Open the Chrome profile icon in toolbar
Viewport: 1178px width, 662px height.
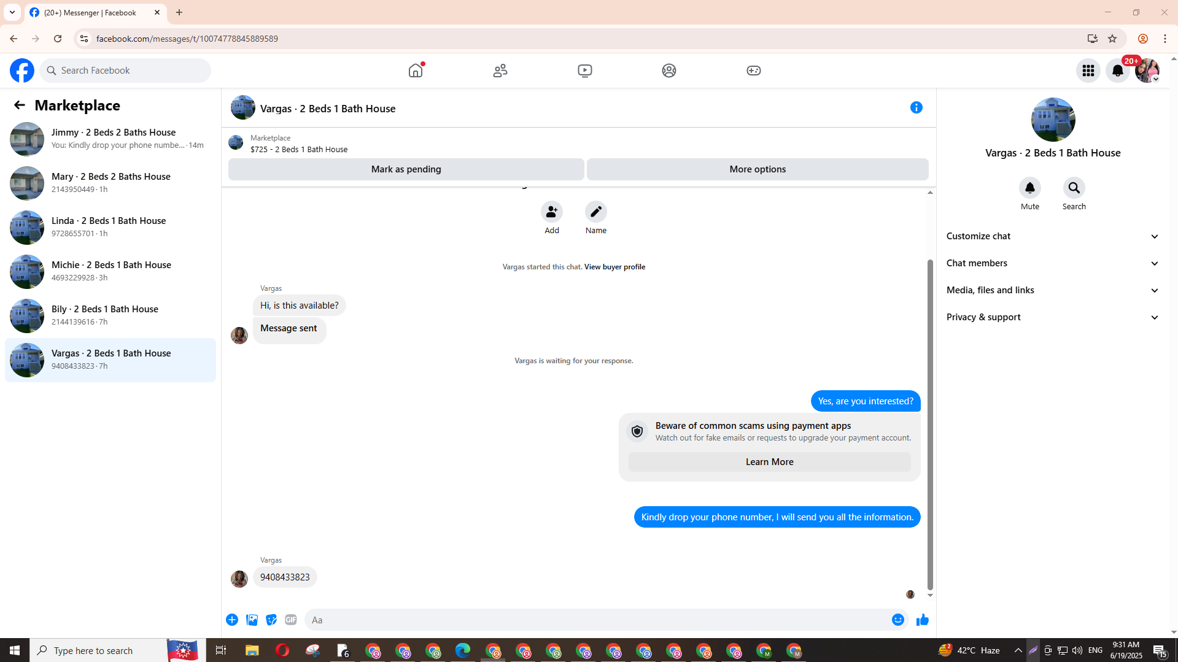pos(1143,39)
